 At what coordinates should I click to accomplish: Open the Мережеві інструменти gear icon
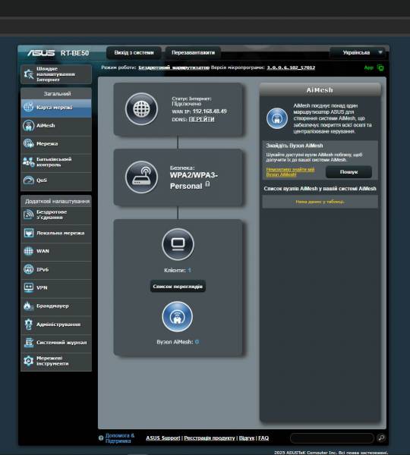pyautogui.click(x=28, y=361)
